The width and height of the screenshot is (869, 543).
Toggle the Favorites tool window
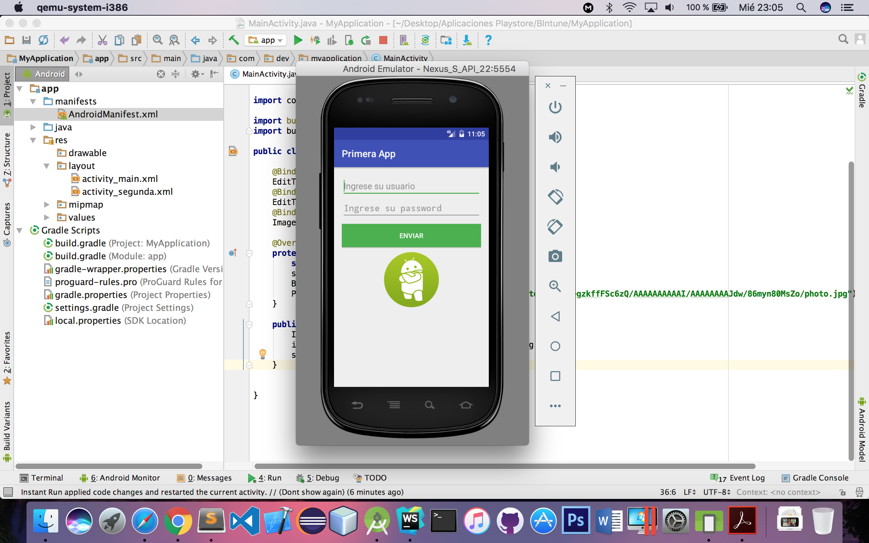tap(7, 358)
